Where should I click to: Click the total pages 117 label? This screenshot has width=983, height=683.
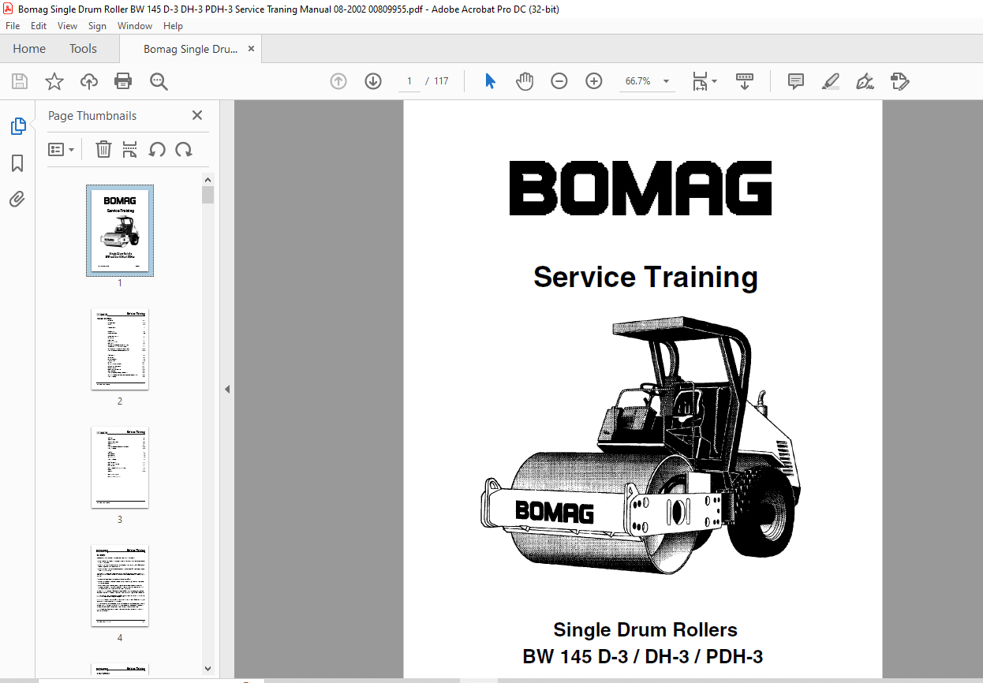441,81
